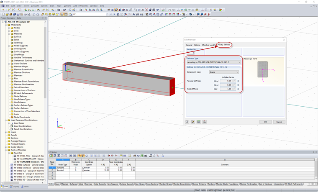Open the Definition Type dropdown
Viewport: 318px width, 192px height.
coord(214,62)
